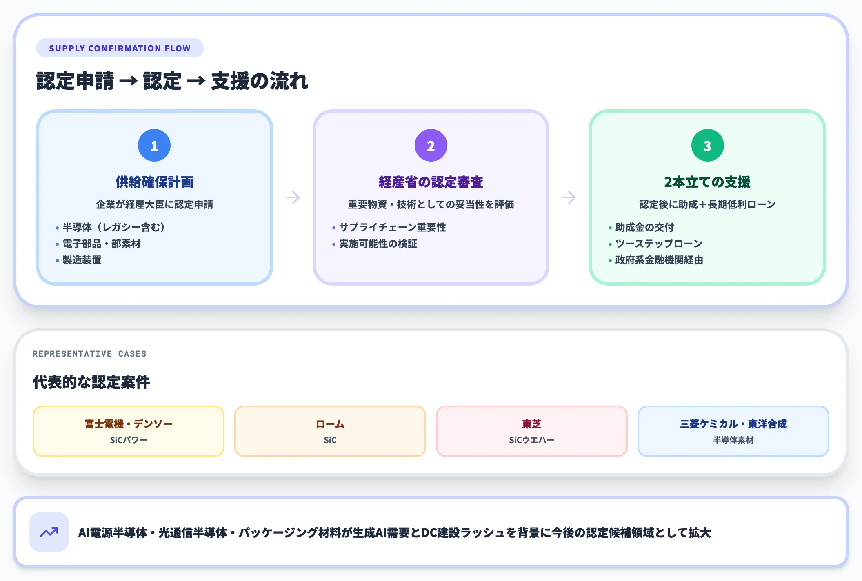Select the 供給確保計画 heading
862x581 pixels.
coord(154,182)
